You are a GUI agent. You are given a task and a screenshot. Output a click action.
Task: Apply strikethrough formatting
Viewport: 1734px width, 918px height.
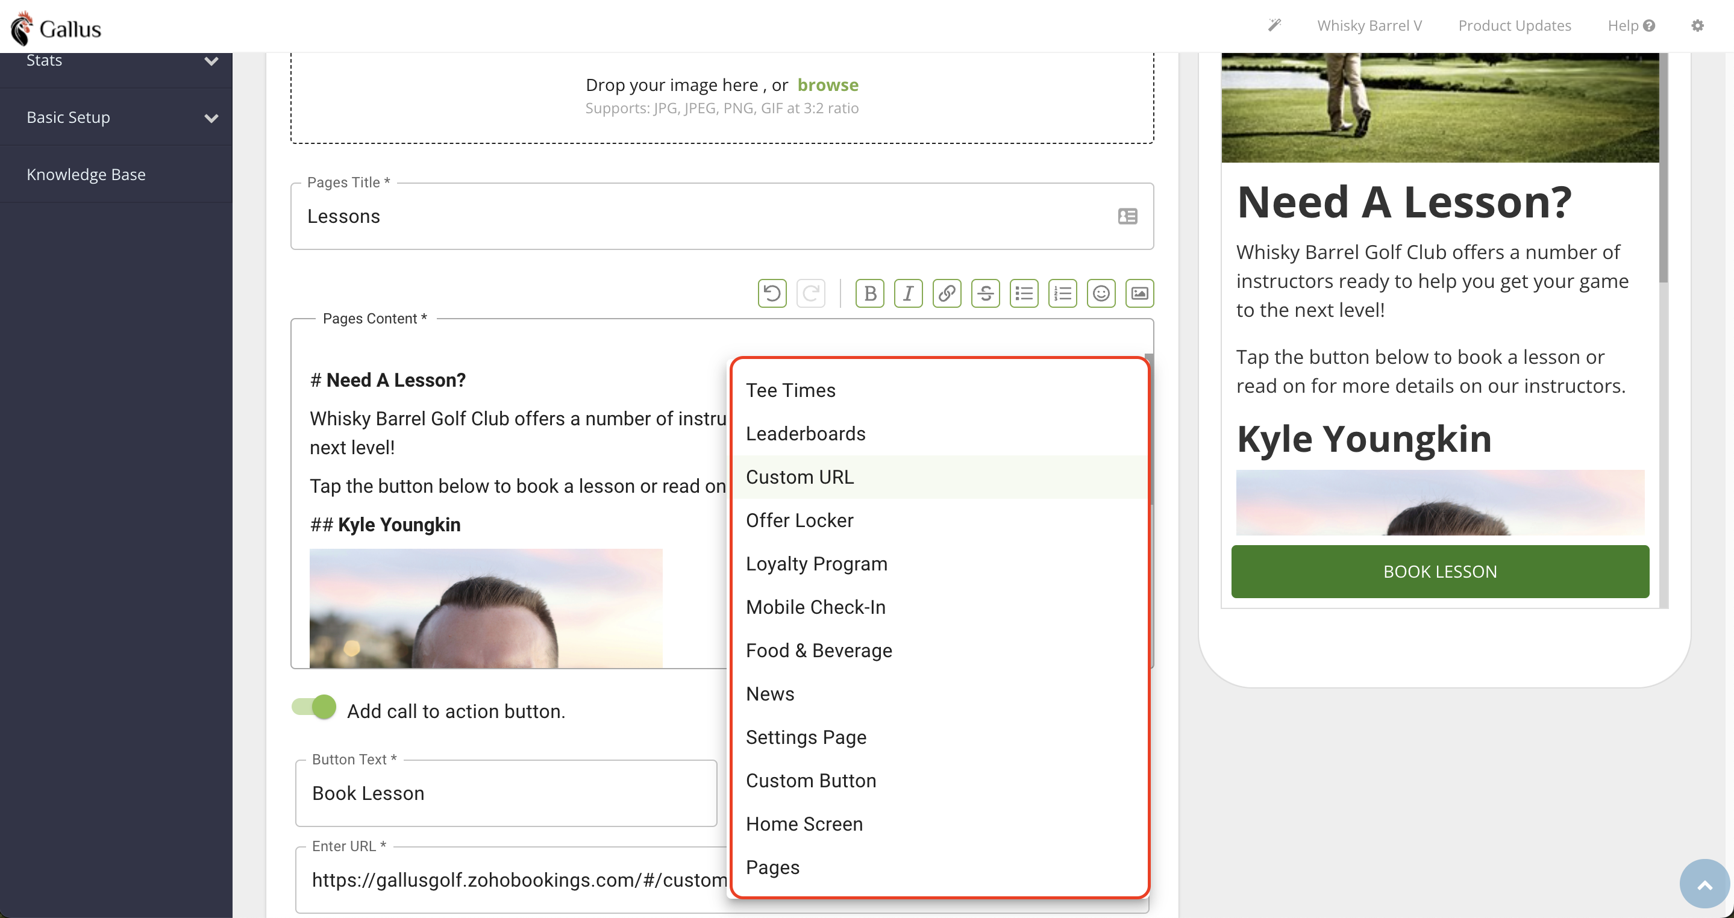(986, 293)
